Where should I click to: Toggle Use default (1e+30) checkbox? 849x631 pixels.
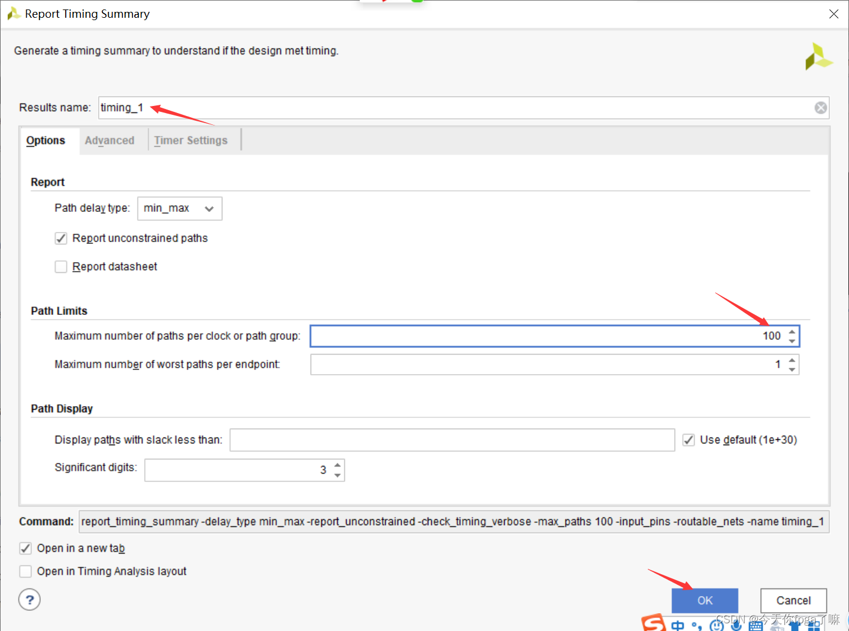(689, 440)
